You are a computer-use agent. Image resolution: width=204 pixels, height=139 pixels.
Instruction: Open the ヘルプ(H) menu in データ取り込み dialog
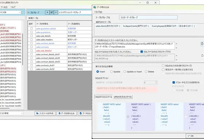[98, 12]
